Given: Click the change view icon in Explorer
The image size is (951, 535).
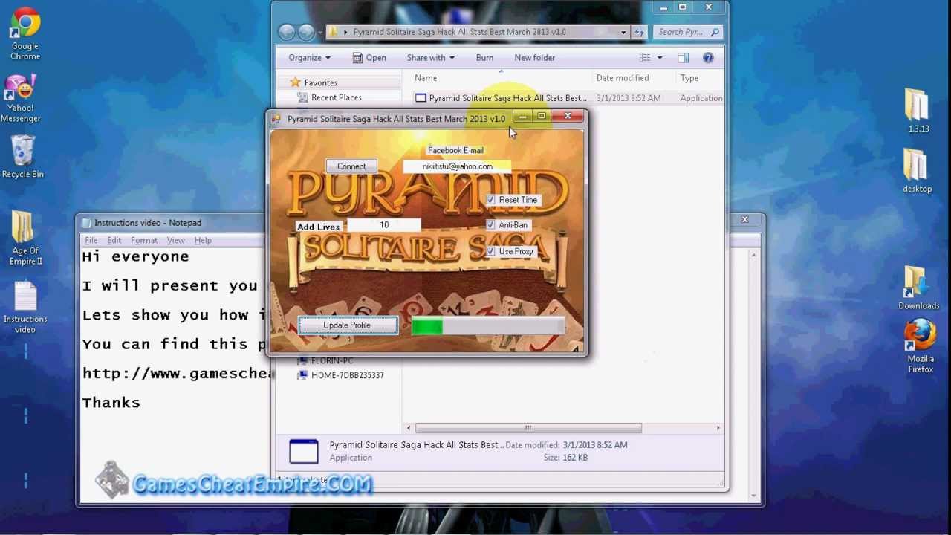Looking at the screenshot, I should coord(645,58).
